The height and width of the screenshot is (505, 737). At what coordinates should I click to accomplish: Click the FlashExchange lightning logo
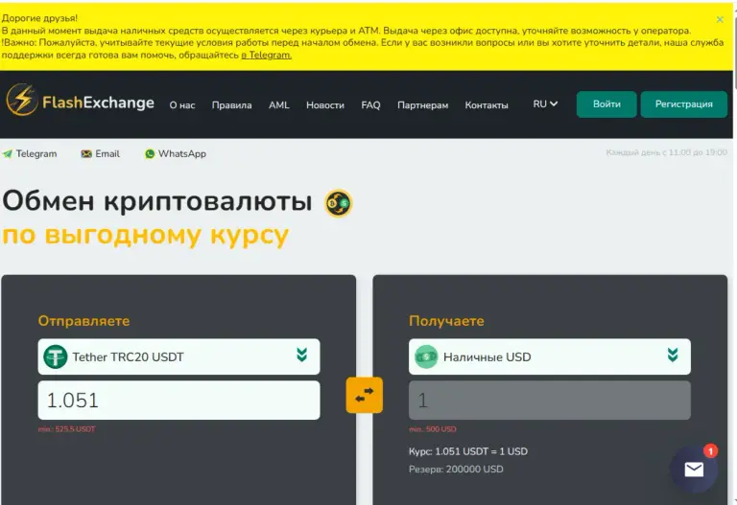click(x=22, y=100)
